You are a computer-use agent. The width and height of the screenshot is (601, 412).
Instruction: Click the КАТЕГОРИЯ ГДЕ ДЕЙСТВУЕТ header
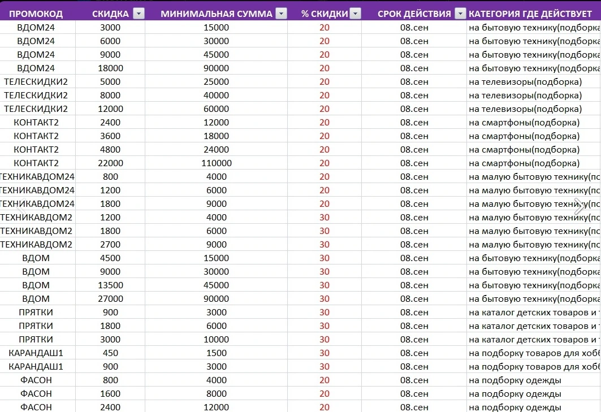[530, 14]
